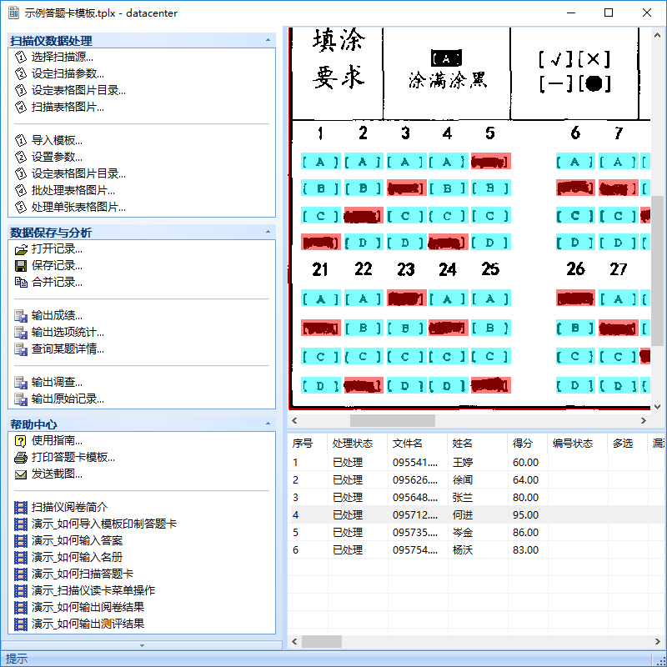The image size is (667, 667).
Task: Click the 打开记录 folder icon
Action: pyautogui.click(x=20, y=248)
